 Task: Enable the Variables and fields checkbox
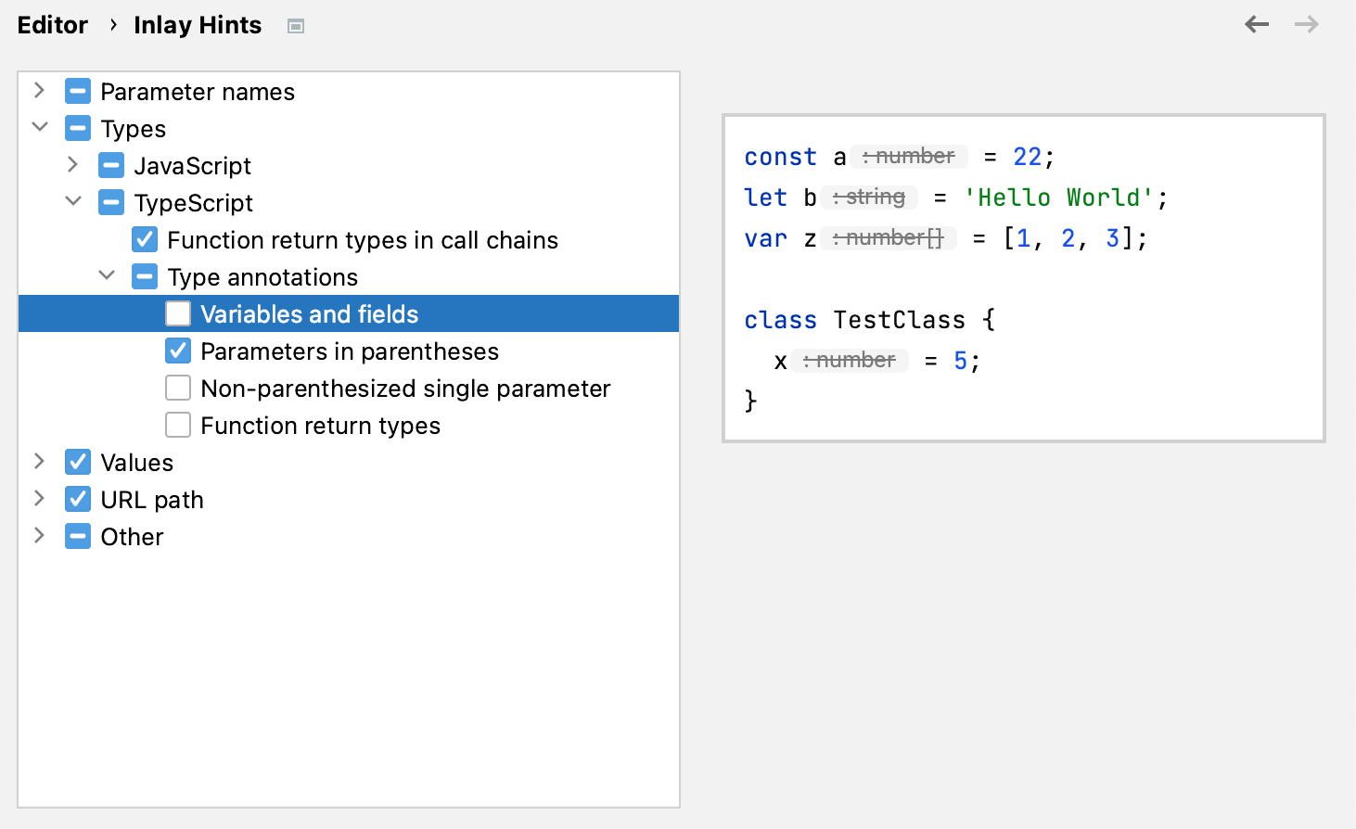pos(177,313)
